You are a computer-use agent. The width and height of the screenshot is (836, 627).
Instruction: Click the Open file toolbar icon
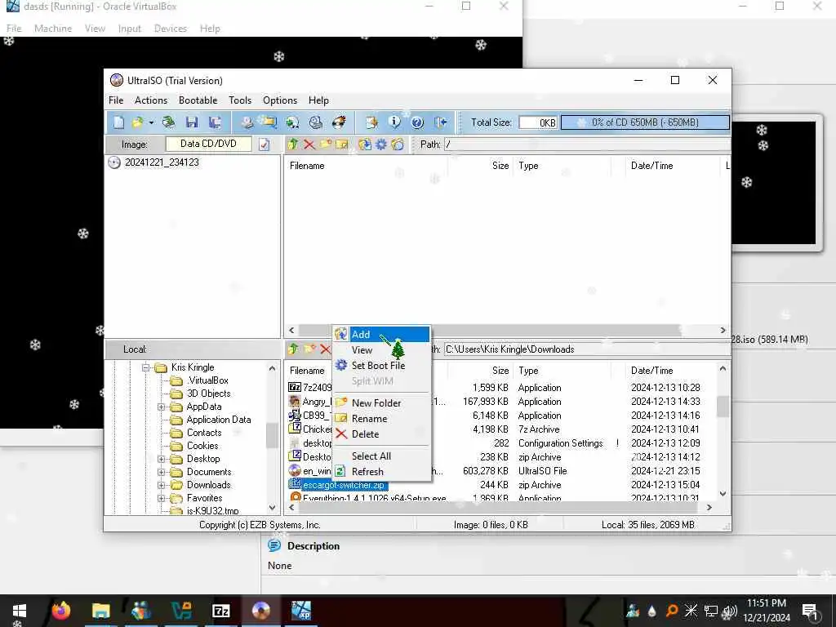coord(137,122)
